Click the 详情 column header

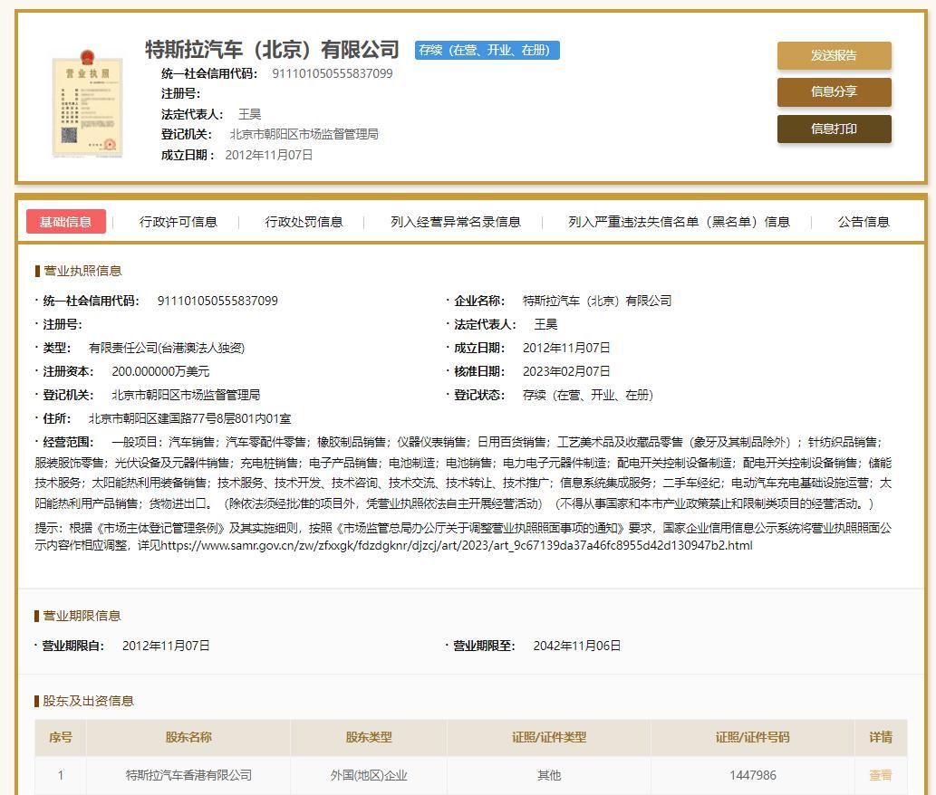tap(881, 737)
